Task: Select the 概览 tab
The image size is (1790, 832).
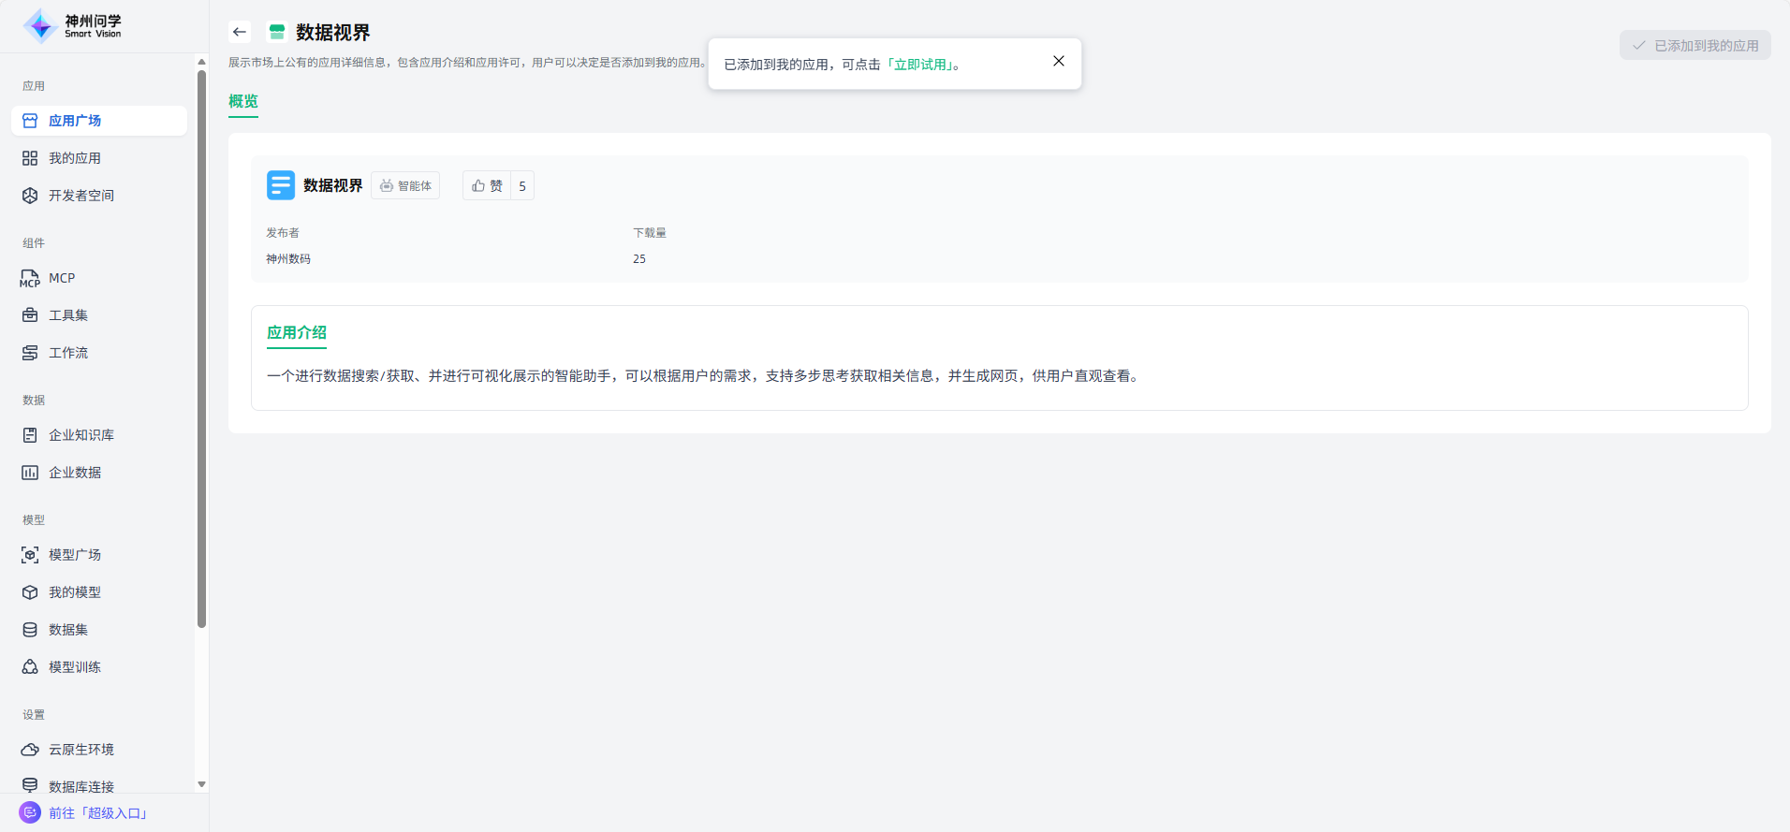Action: pos(243,101)
